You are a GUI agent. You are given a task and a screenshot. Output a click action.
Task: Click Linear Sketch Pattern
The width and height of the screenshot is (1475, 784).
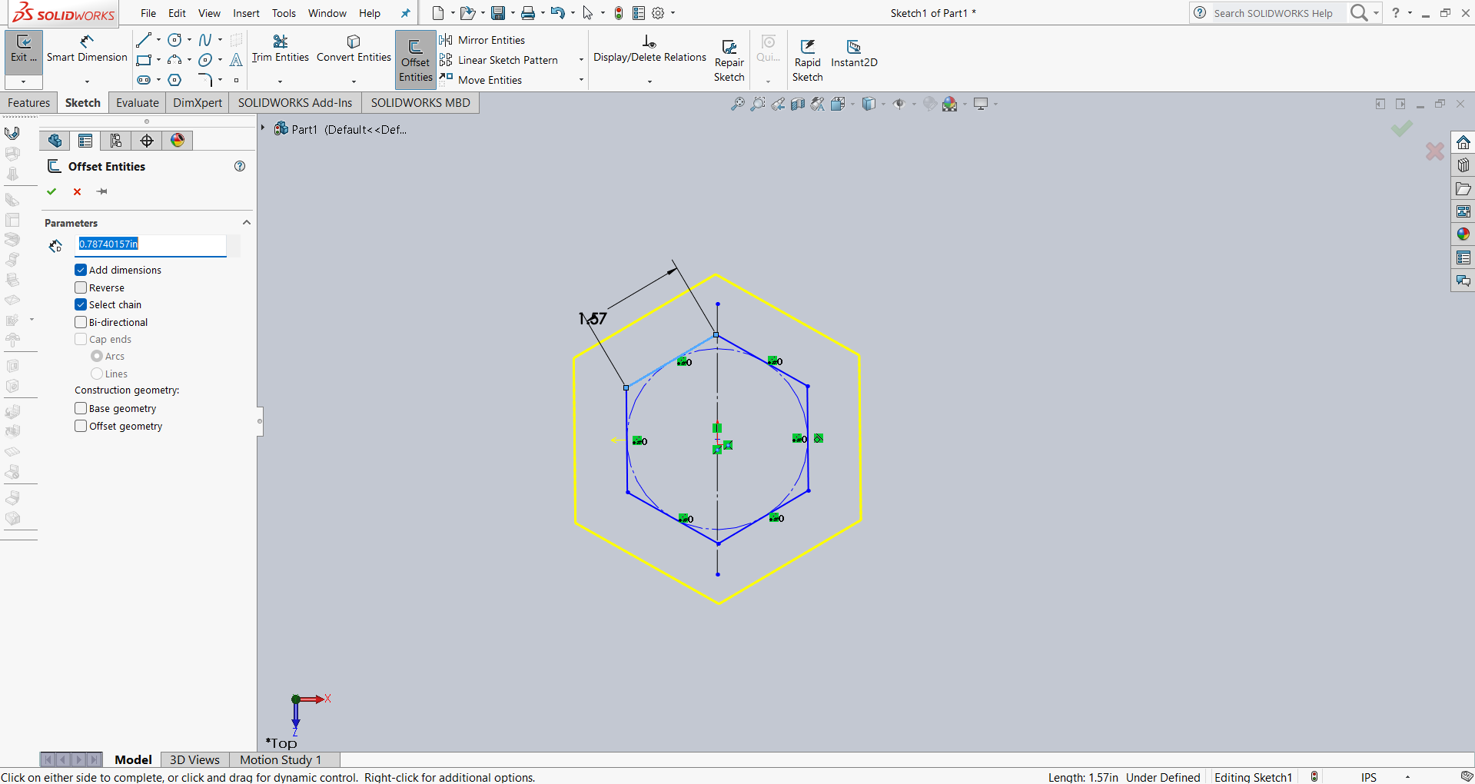click(499, 60)
